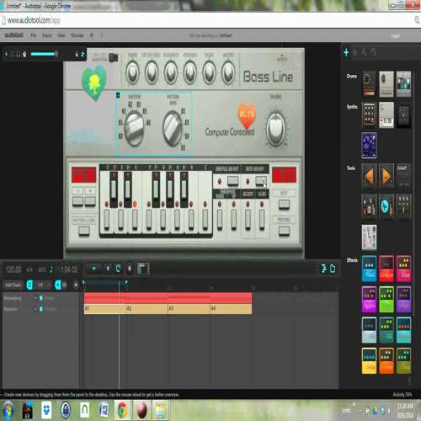The height and width of the screenshot is (421, 421).
Task: Select the blue waveform Tools device
Action: click(386, 206)
